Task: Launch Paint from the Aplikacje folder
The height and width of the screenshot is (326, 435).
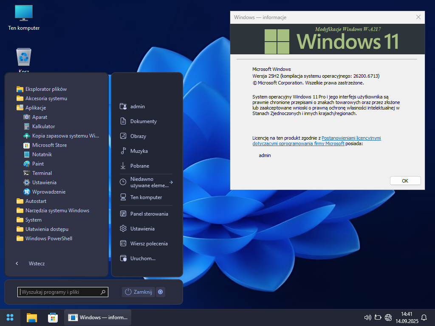Action: pyautogui.click(x=38, y=164)
